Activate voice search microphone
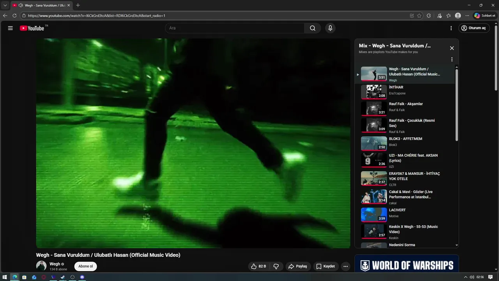 330,28
